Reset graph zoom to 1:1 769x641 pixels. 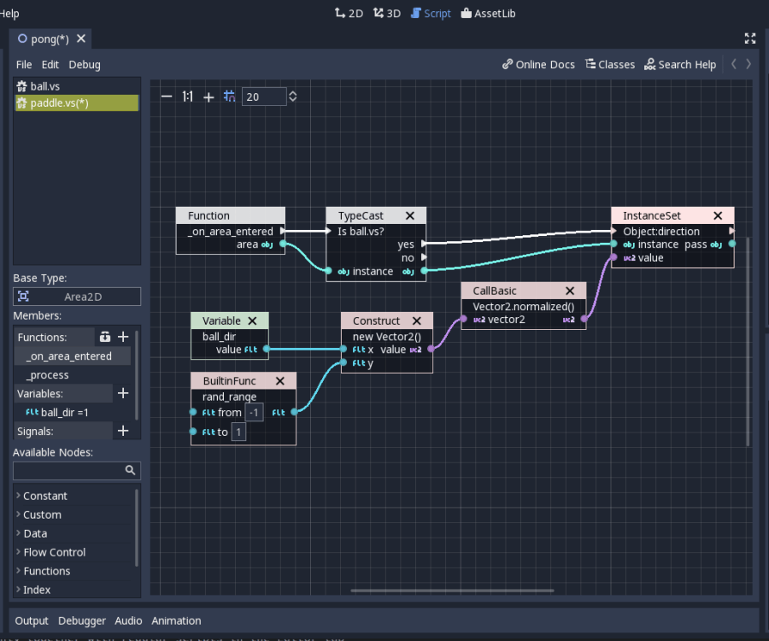187,97
